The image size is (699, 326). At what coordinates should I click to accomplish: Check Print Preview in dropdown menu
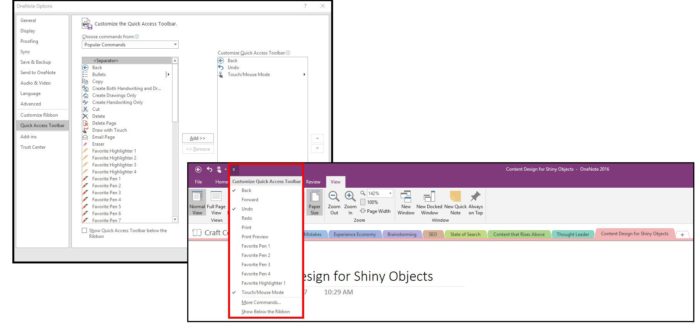[266, 237]
